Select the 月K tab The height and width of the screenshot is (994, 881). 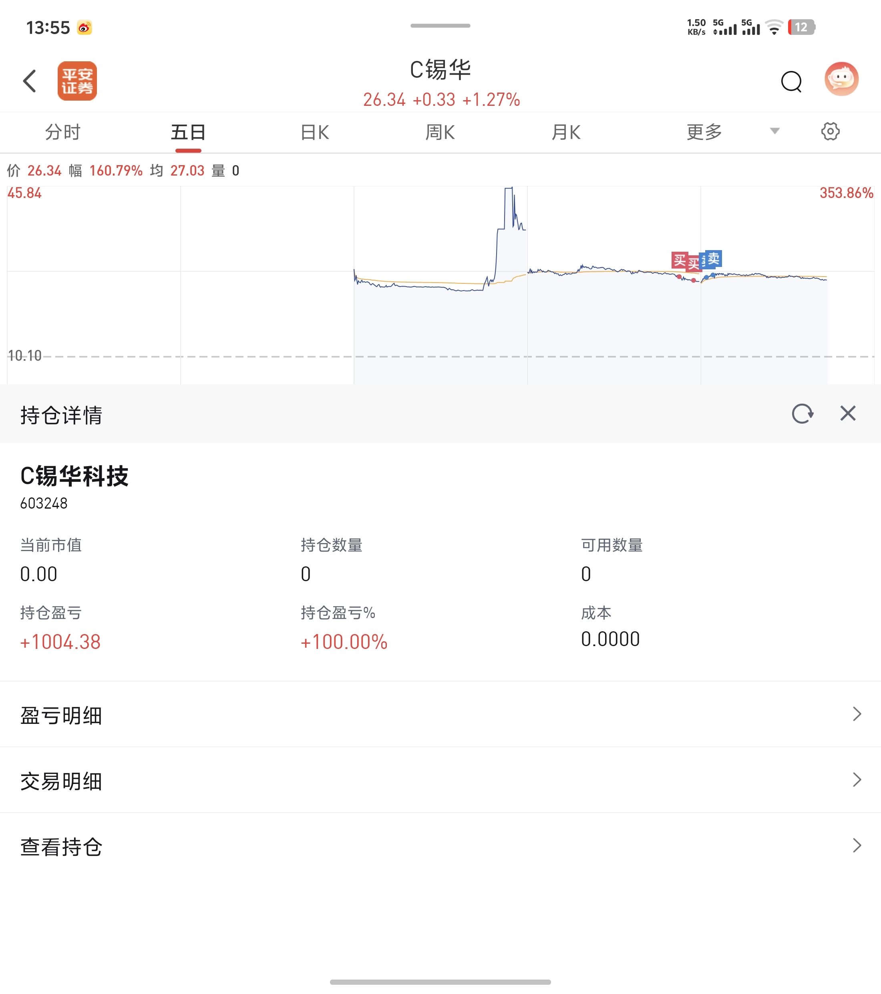coord(565,132)
